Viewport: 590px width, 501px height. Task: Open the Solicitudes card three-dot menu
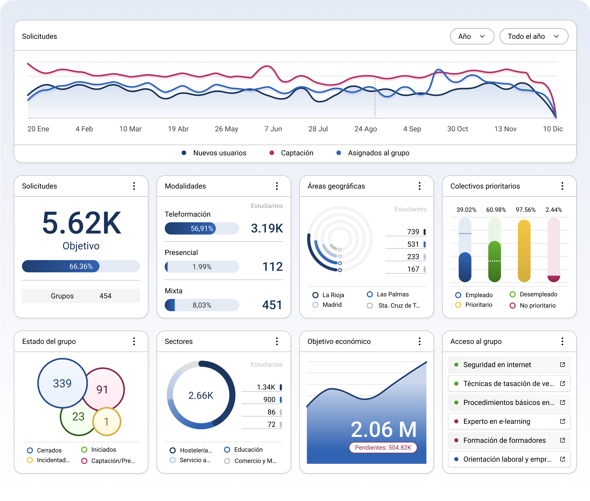(x=134, y=186)
